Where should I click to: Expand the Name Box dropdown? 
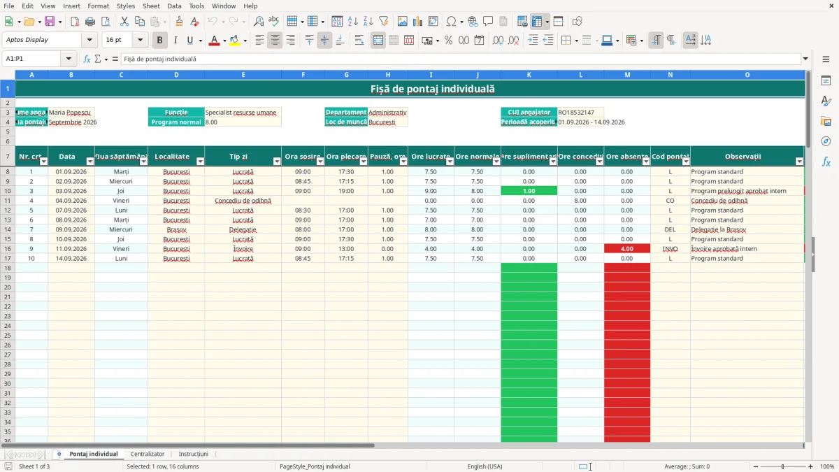point(69,59)
